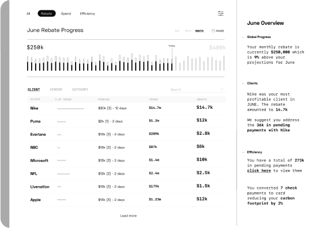
Task: Click Nike's percent of spend bar
Action: tap(70, 109)
